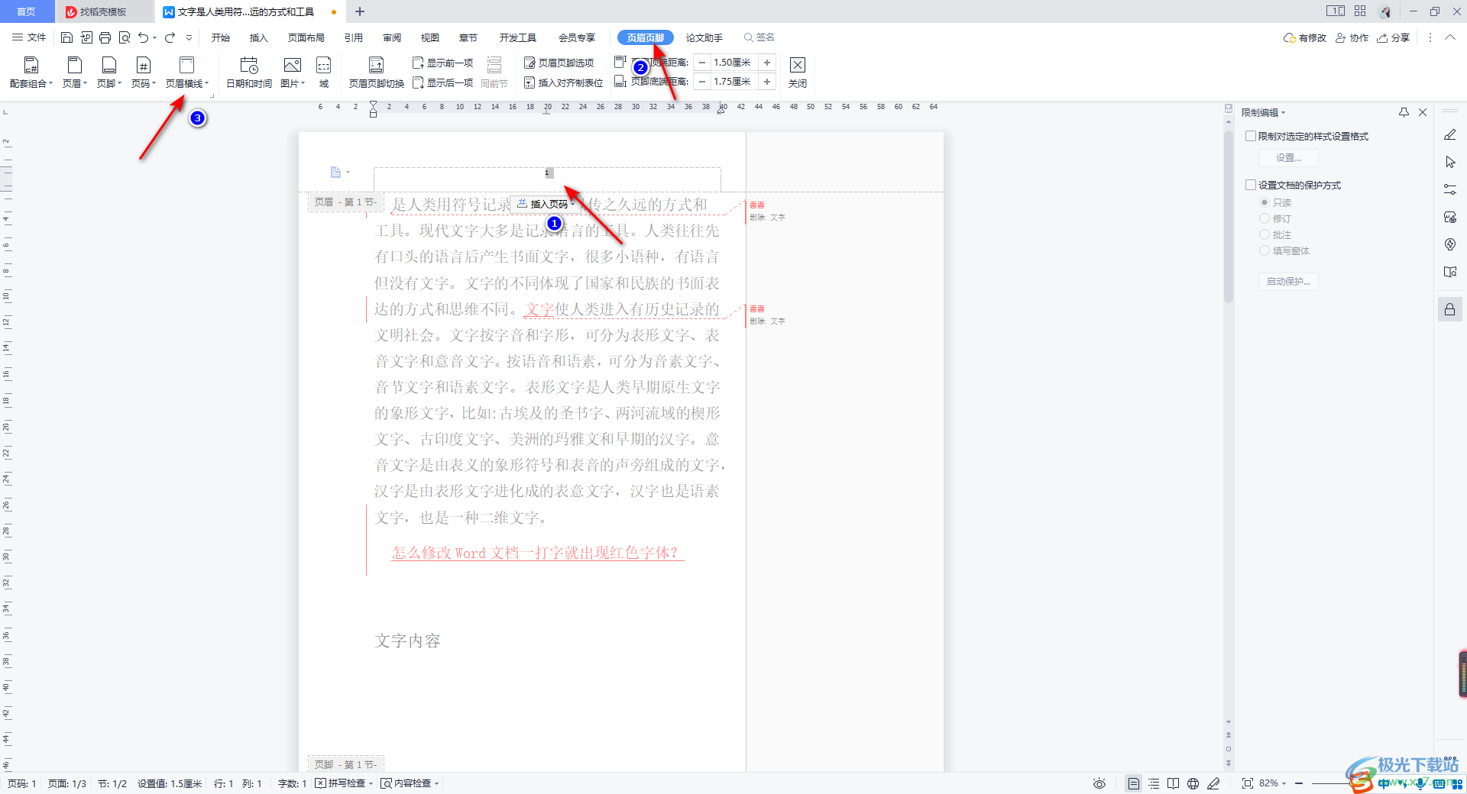Click 页眉页脚选项 button

[x=559, y=63]
